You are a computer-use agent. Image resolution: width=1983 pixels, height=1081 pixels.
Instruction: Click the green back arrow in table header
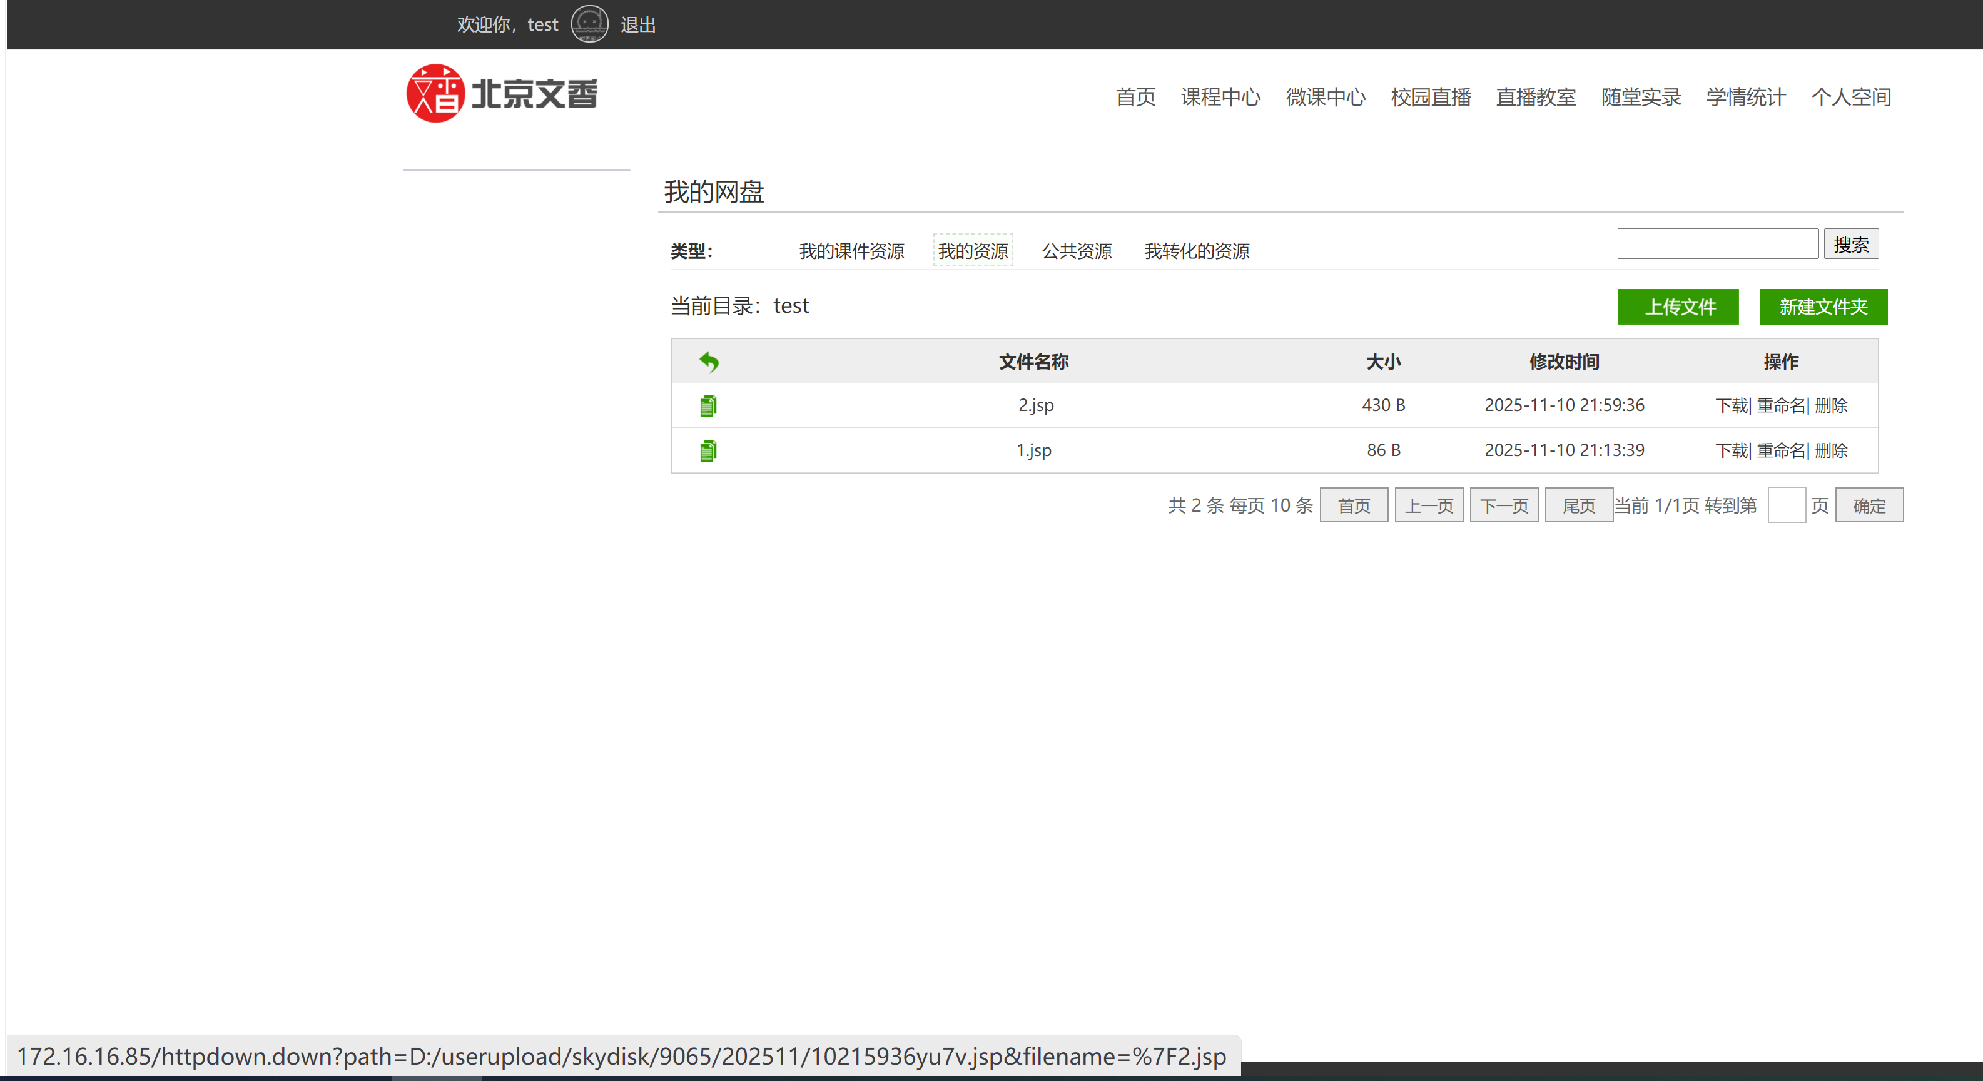(708, 362)
